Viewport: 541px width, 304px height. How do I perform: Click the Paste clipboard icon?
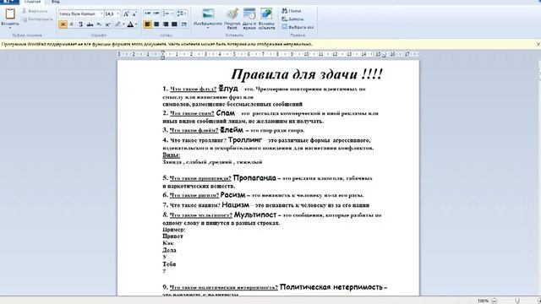pyautogui.click(x=10, y=14)
